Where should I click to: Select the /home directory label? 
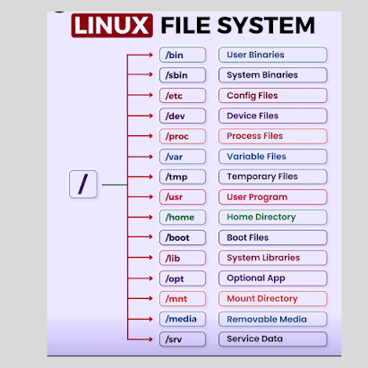183,218
